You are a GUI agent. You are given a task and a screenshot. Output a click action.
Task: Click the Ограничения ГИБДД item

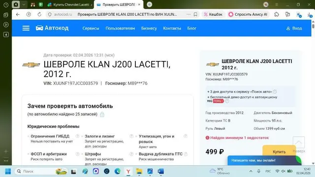tap(50, 136)
